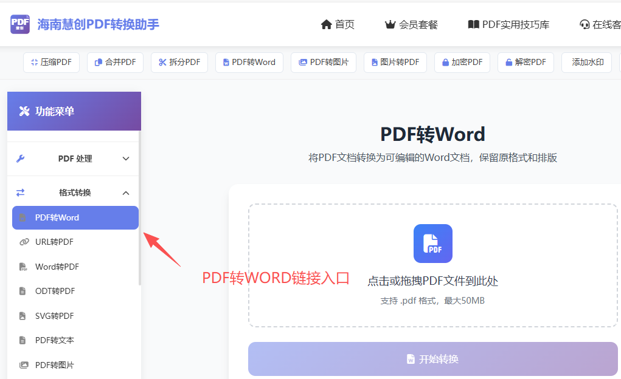Click the Word icon inside 开始转换 button
This screenshot has width=621, height=379.
coord(411,359)
